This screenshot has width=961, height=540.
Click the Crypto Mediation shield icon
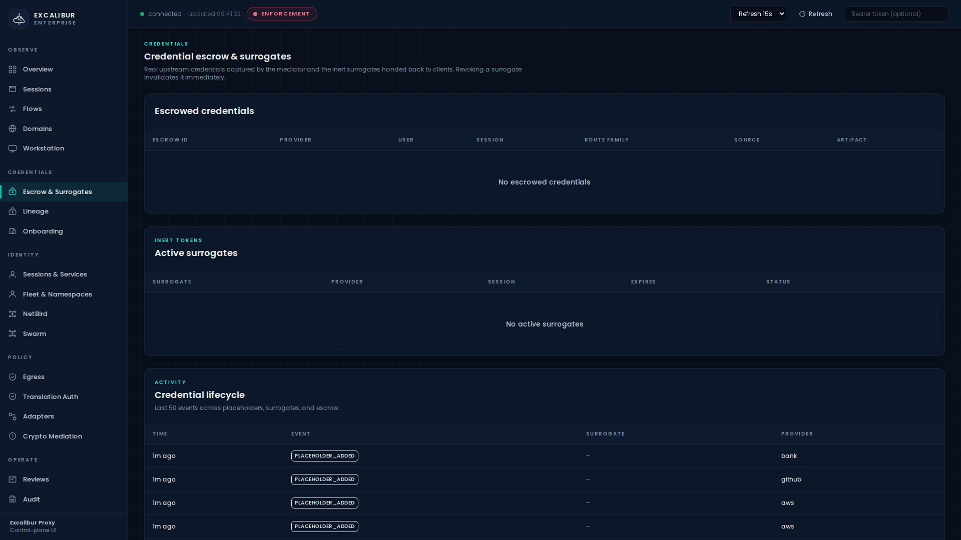(13, 436)
